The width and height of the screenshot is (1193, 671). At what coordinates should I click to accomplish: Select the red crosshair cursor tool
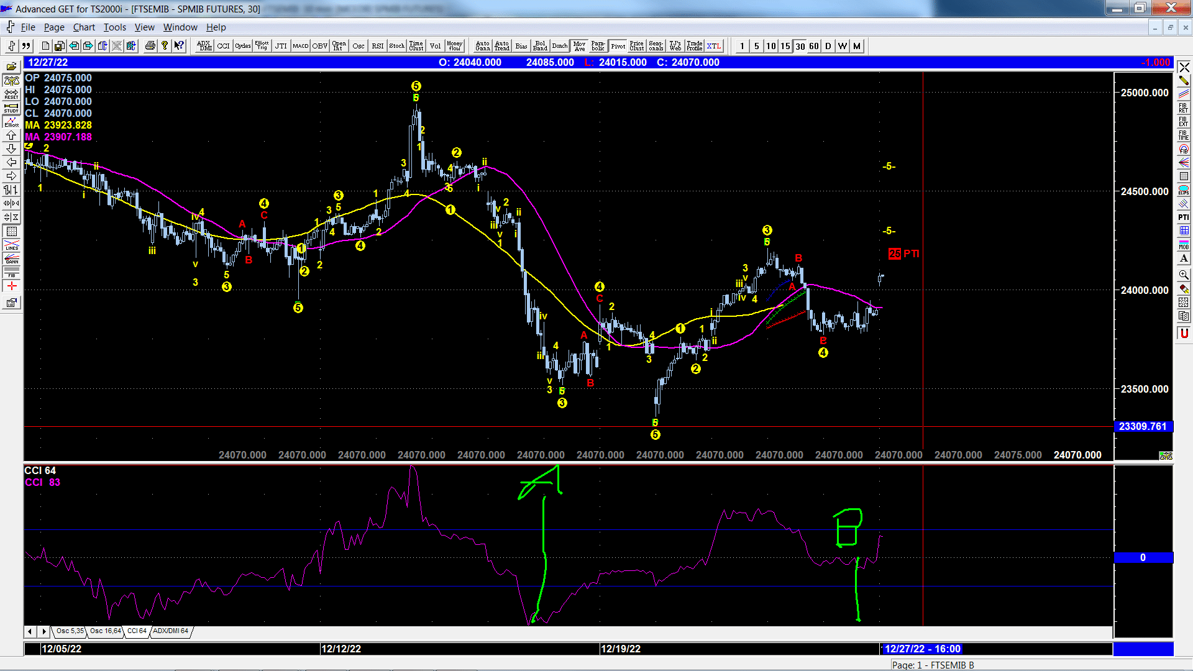(x=11, y=286)
